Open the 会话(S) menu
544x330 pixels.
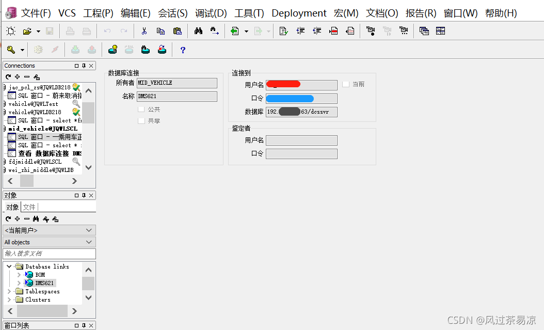[x=173, y=13]
